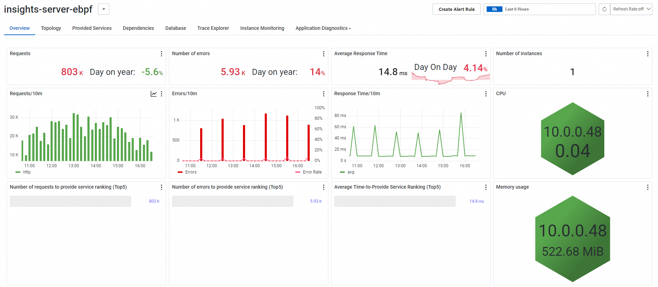Select the top errors ranking bar
This screenshot has width=658, height=287.
coord(233,201)
